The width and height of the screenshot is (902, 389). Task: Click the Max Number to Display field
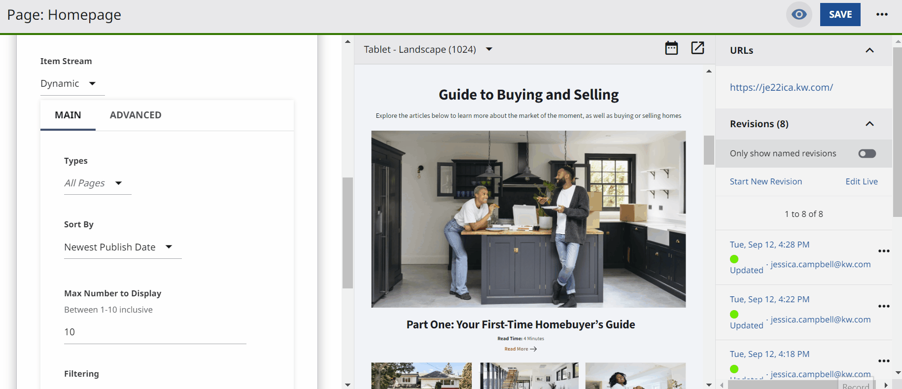click(x=155, y=332)
